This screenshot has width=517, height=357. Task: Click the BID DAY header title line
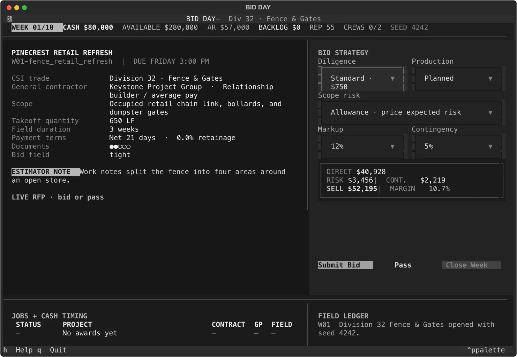[253, 19]
